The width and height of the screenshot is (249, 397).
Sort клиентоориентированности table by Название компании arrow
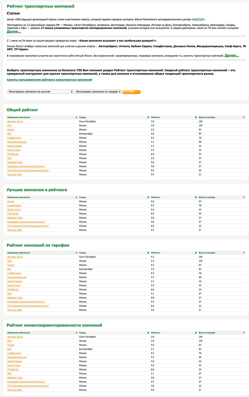(x=76, y=333)
